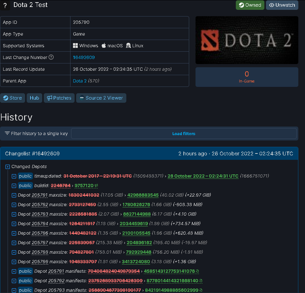Image resolution: width=305 pixels, height=293 pixels.
Task: Toggle box next to Depot 205793 manifests
Action: click(14, 290)
